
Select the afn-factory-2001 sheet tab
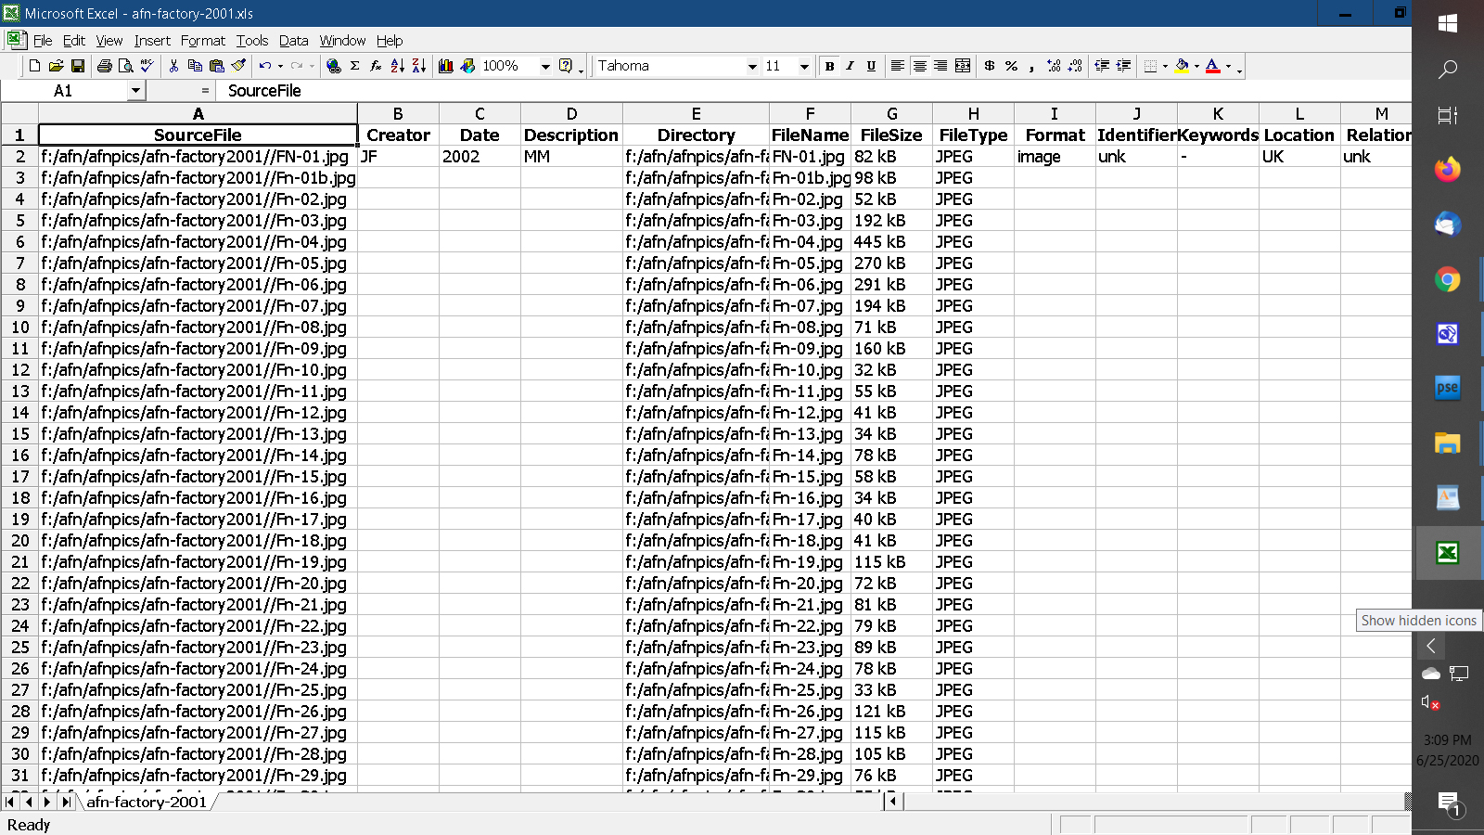point(147,802)
